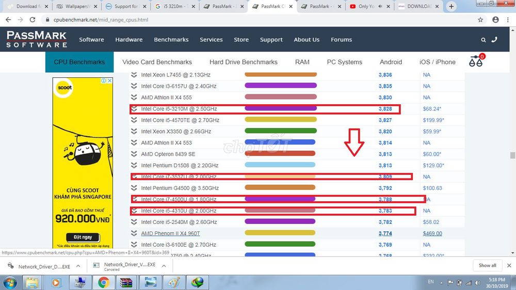The image size is (516, 290).
Task: Reload the page with refresh icon
Action: pos(32,20)
